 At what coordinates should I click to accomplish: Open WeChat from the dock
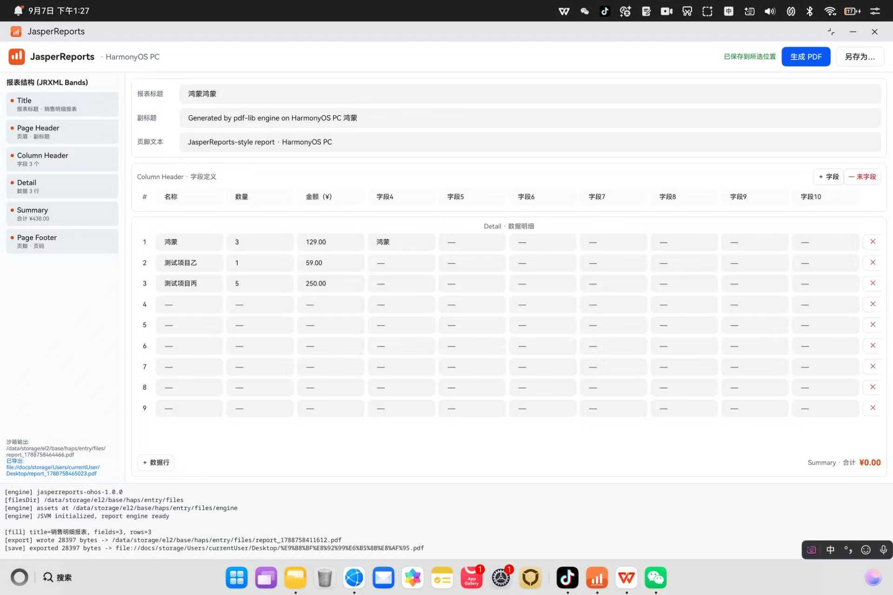coord(656,578)
